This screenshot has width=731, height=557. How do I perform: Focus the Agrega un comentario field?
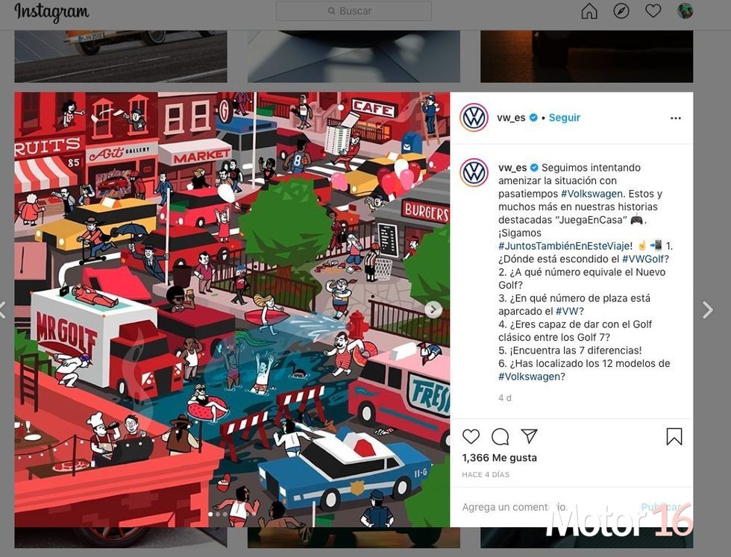click(545, 506)
